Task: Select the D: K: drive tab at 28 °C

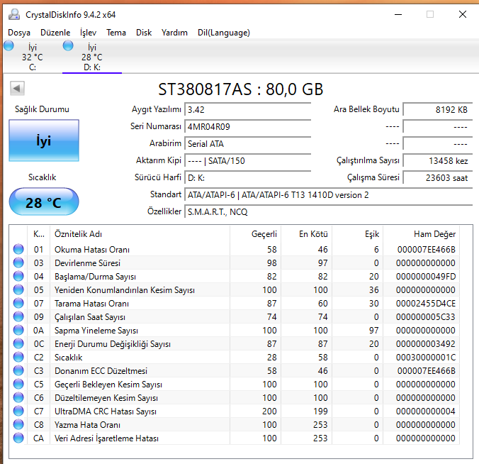Action: 92,57
